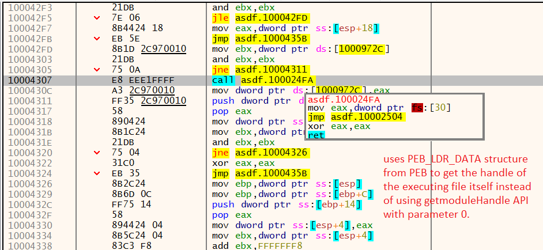Click jmp asdf.10002504 in tooltip preview

(x=356, y=117)
